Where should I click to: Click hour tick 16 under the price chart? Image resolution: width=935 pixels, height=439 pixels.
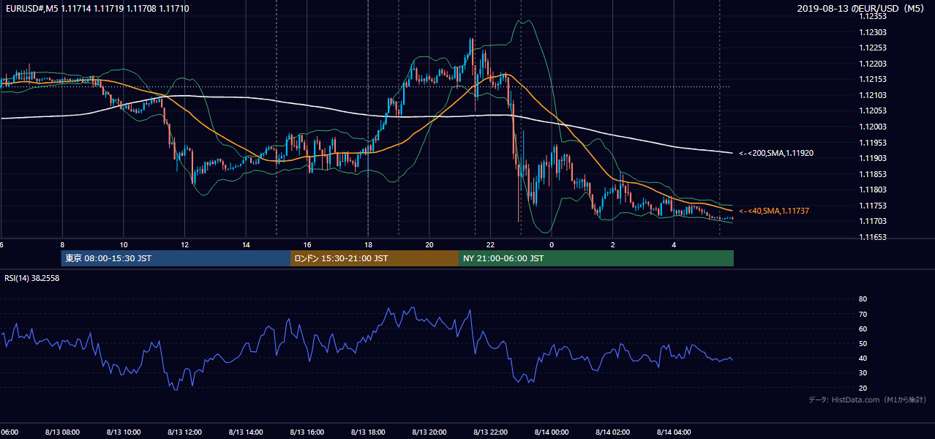307,245
